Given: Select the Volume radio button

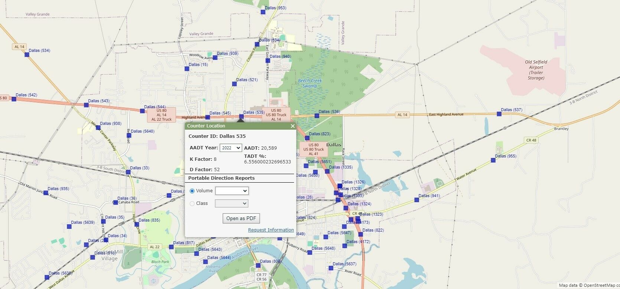Looking at the screenshot, I should (192, 191).
